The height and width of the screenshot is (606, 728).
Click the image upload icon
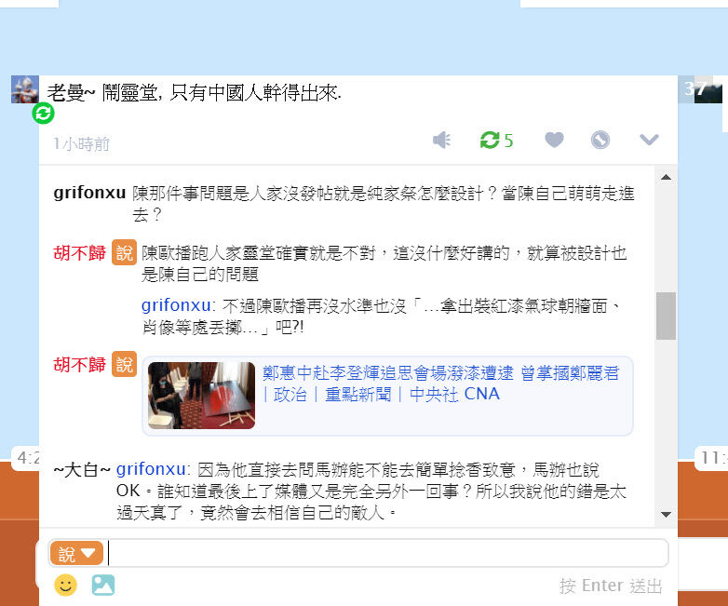click(x=103, y=586)
